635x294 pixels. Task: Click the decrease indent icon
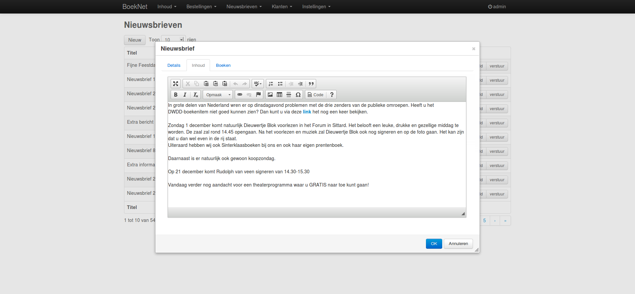(291, 84)
